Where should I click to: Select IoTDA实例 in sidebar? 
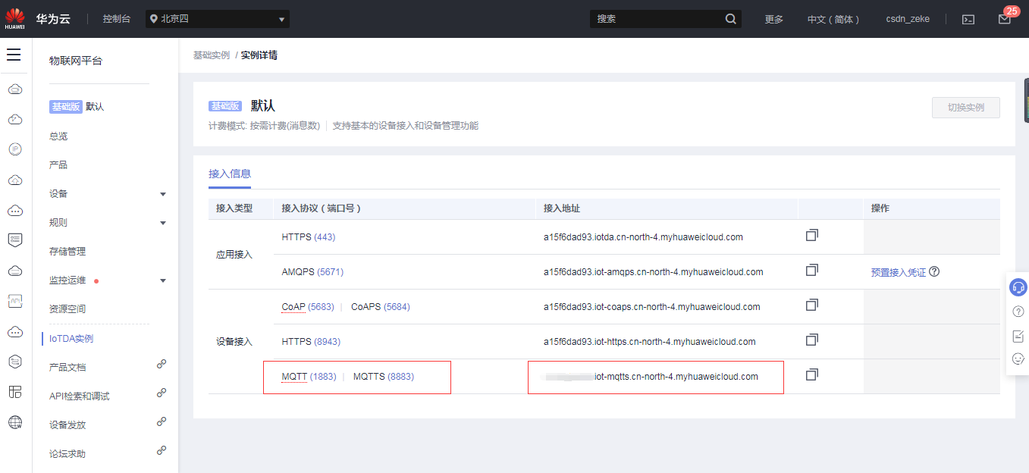click(71, 339)
